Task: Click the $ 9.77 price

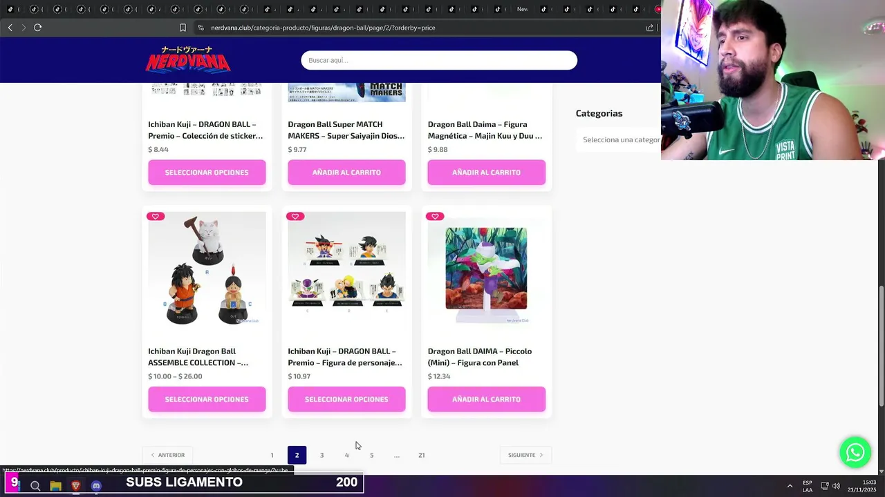Action: point(297,150)
